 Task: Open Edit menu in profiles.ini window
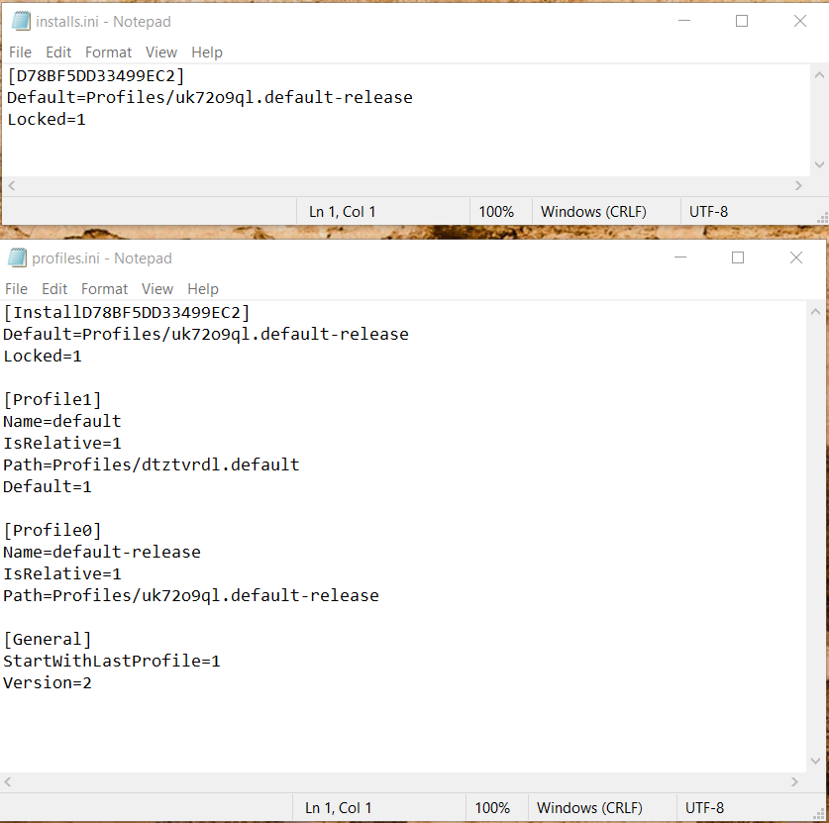54,289
